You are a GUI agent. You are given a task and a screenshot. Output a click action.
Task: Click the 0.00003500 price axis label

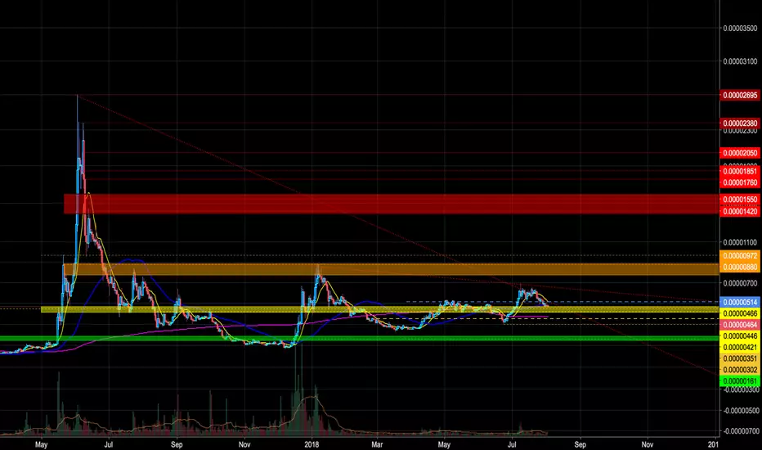pos(740,29)
